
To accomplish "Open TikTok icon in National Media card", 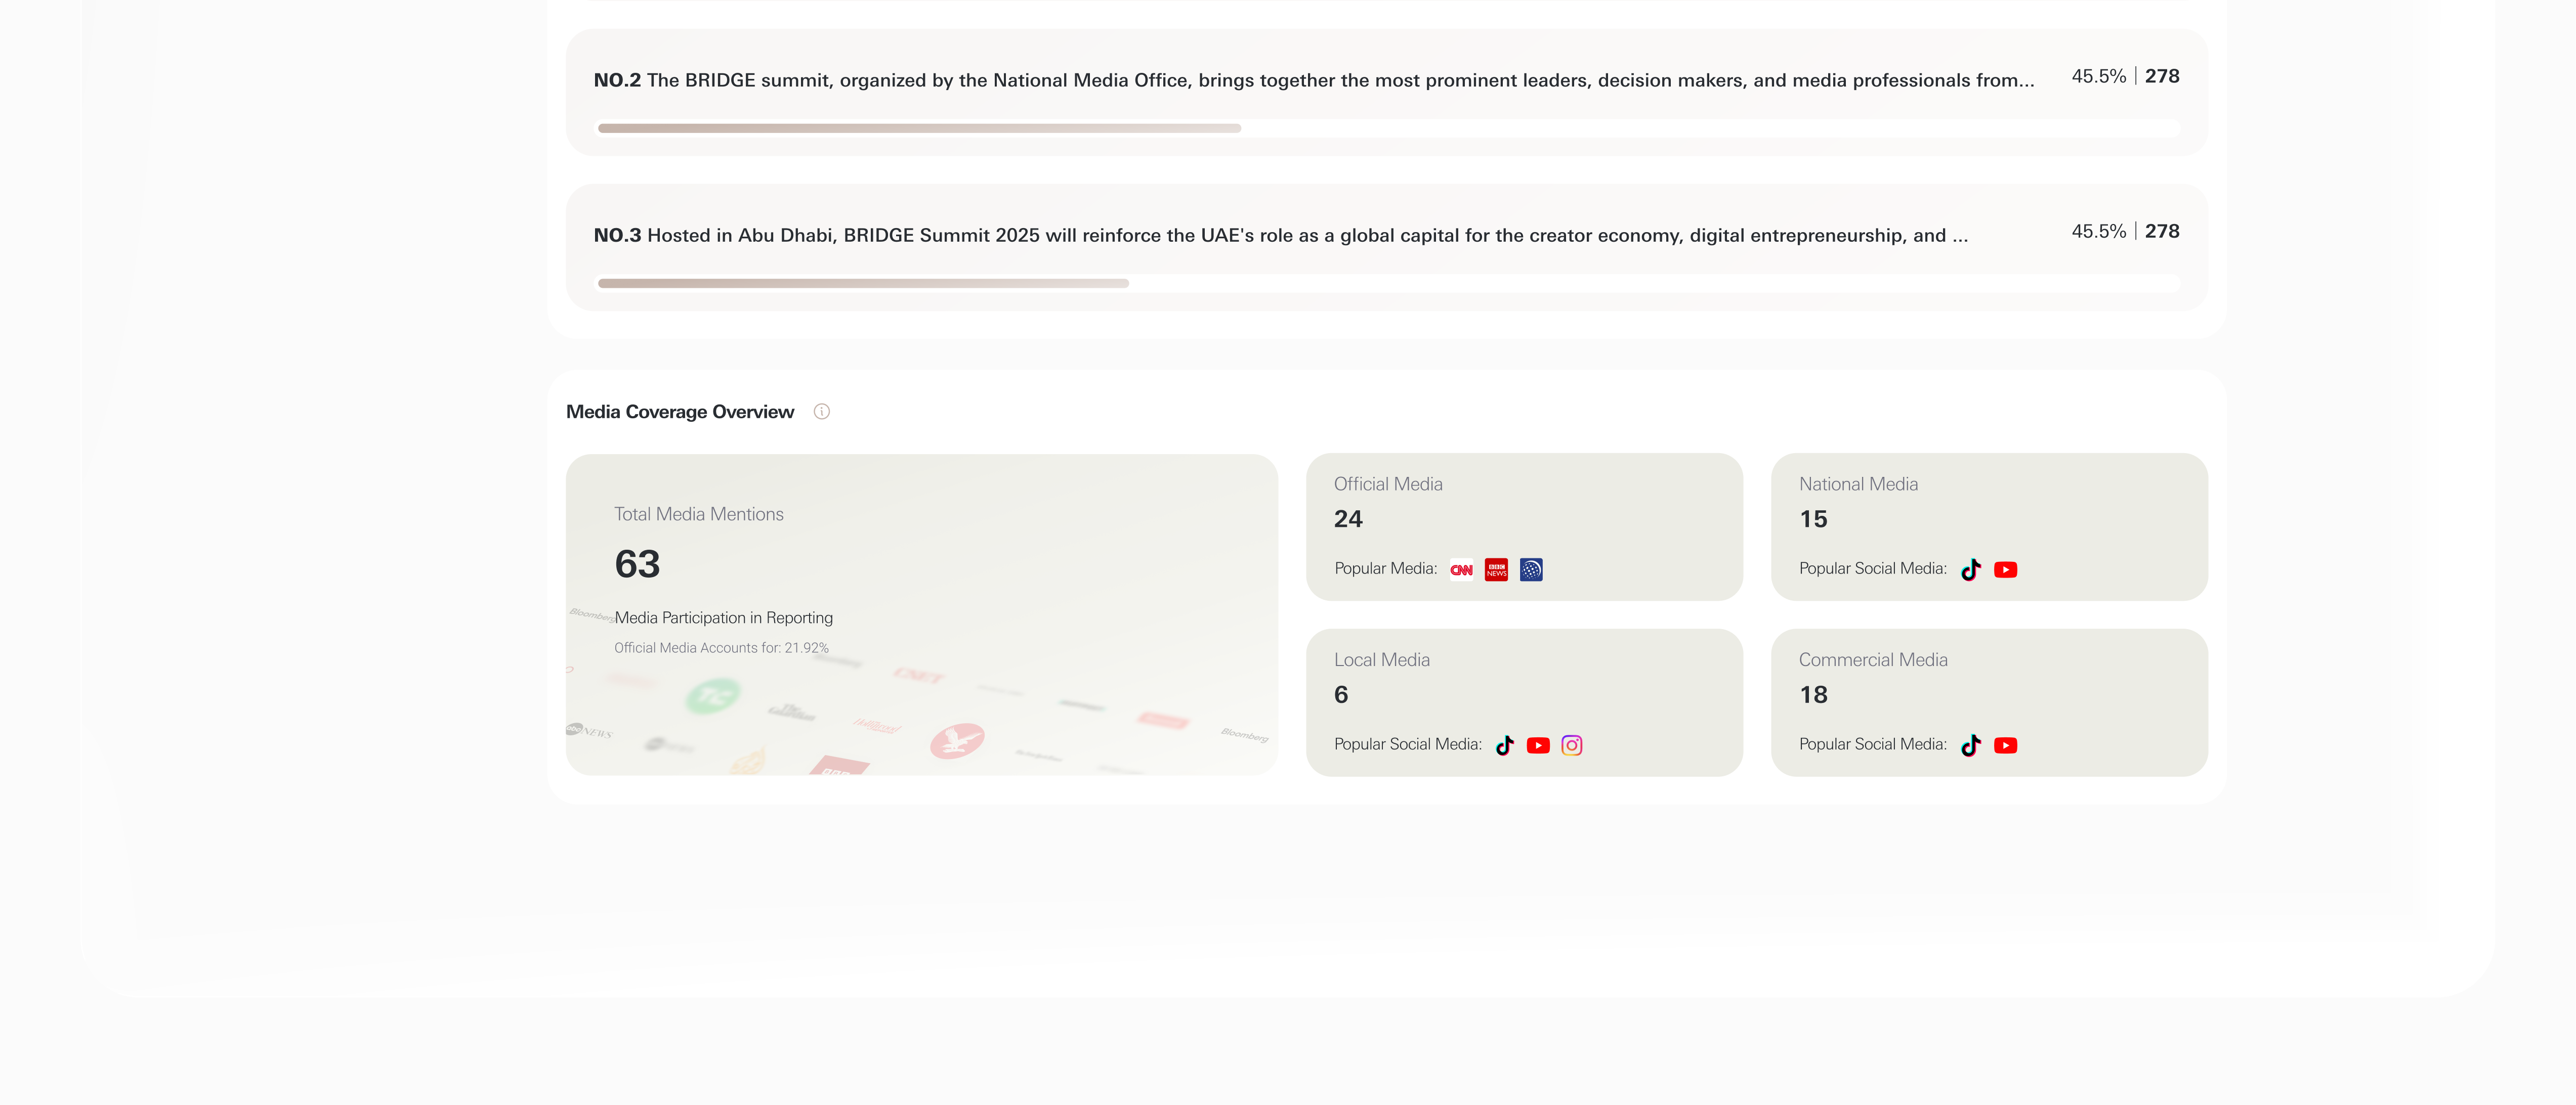I will [x=1971, y=569].
